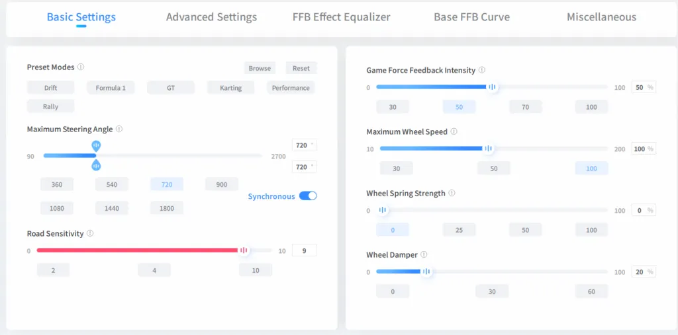678x335 pixels.
Task: Click the Wheel Damper info icon
Action: pyautogui.click(x=424, y=254)
